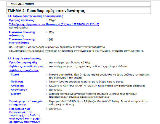The image size is (160, 124).
Task: Click the Διάθεση label
Action: [x=16, y=94]
